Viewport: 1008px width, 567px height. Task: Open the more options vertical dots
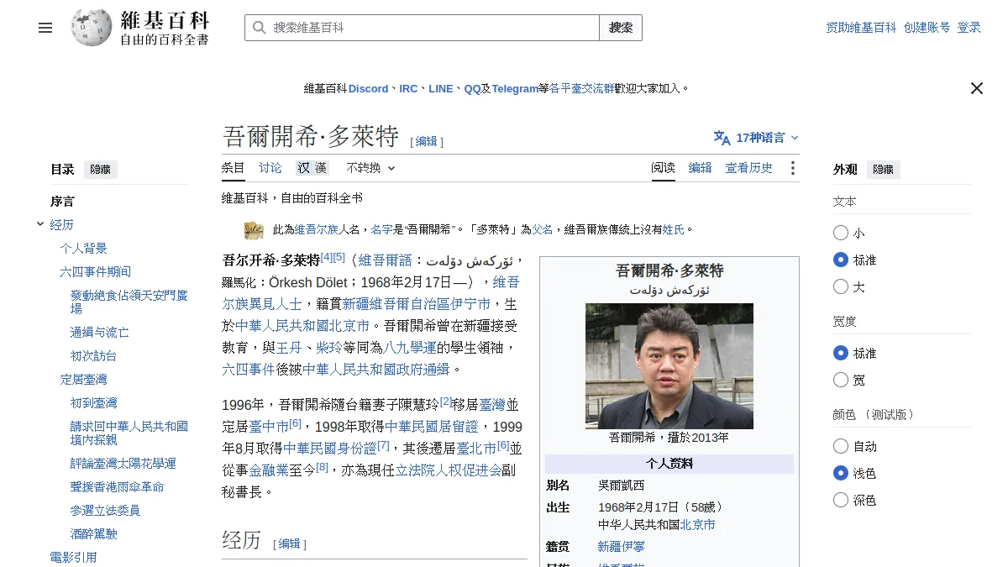pyautogui.click(x=792, y=168)
